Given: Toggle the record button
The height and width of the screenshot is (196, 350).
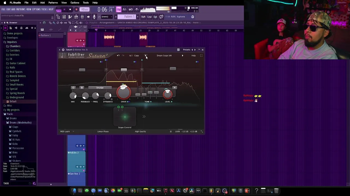Looking at the screenshot, I should pos(76,10).
